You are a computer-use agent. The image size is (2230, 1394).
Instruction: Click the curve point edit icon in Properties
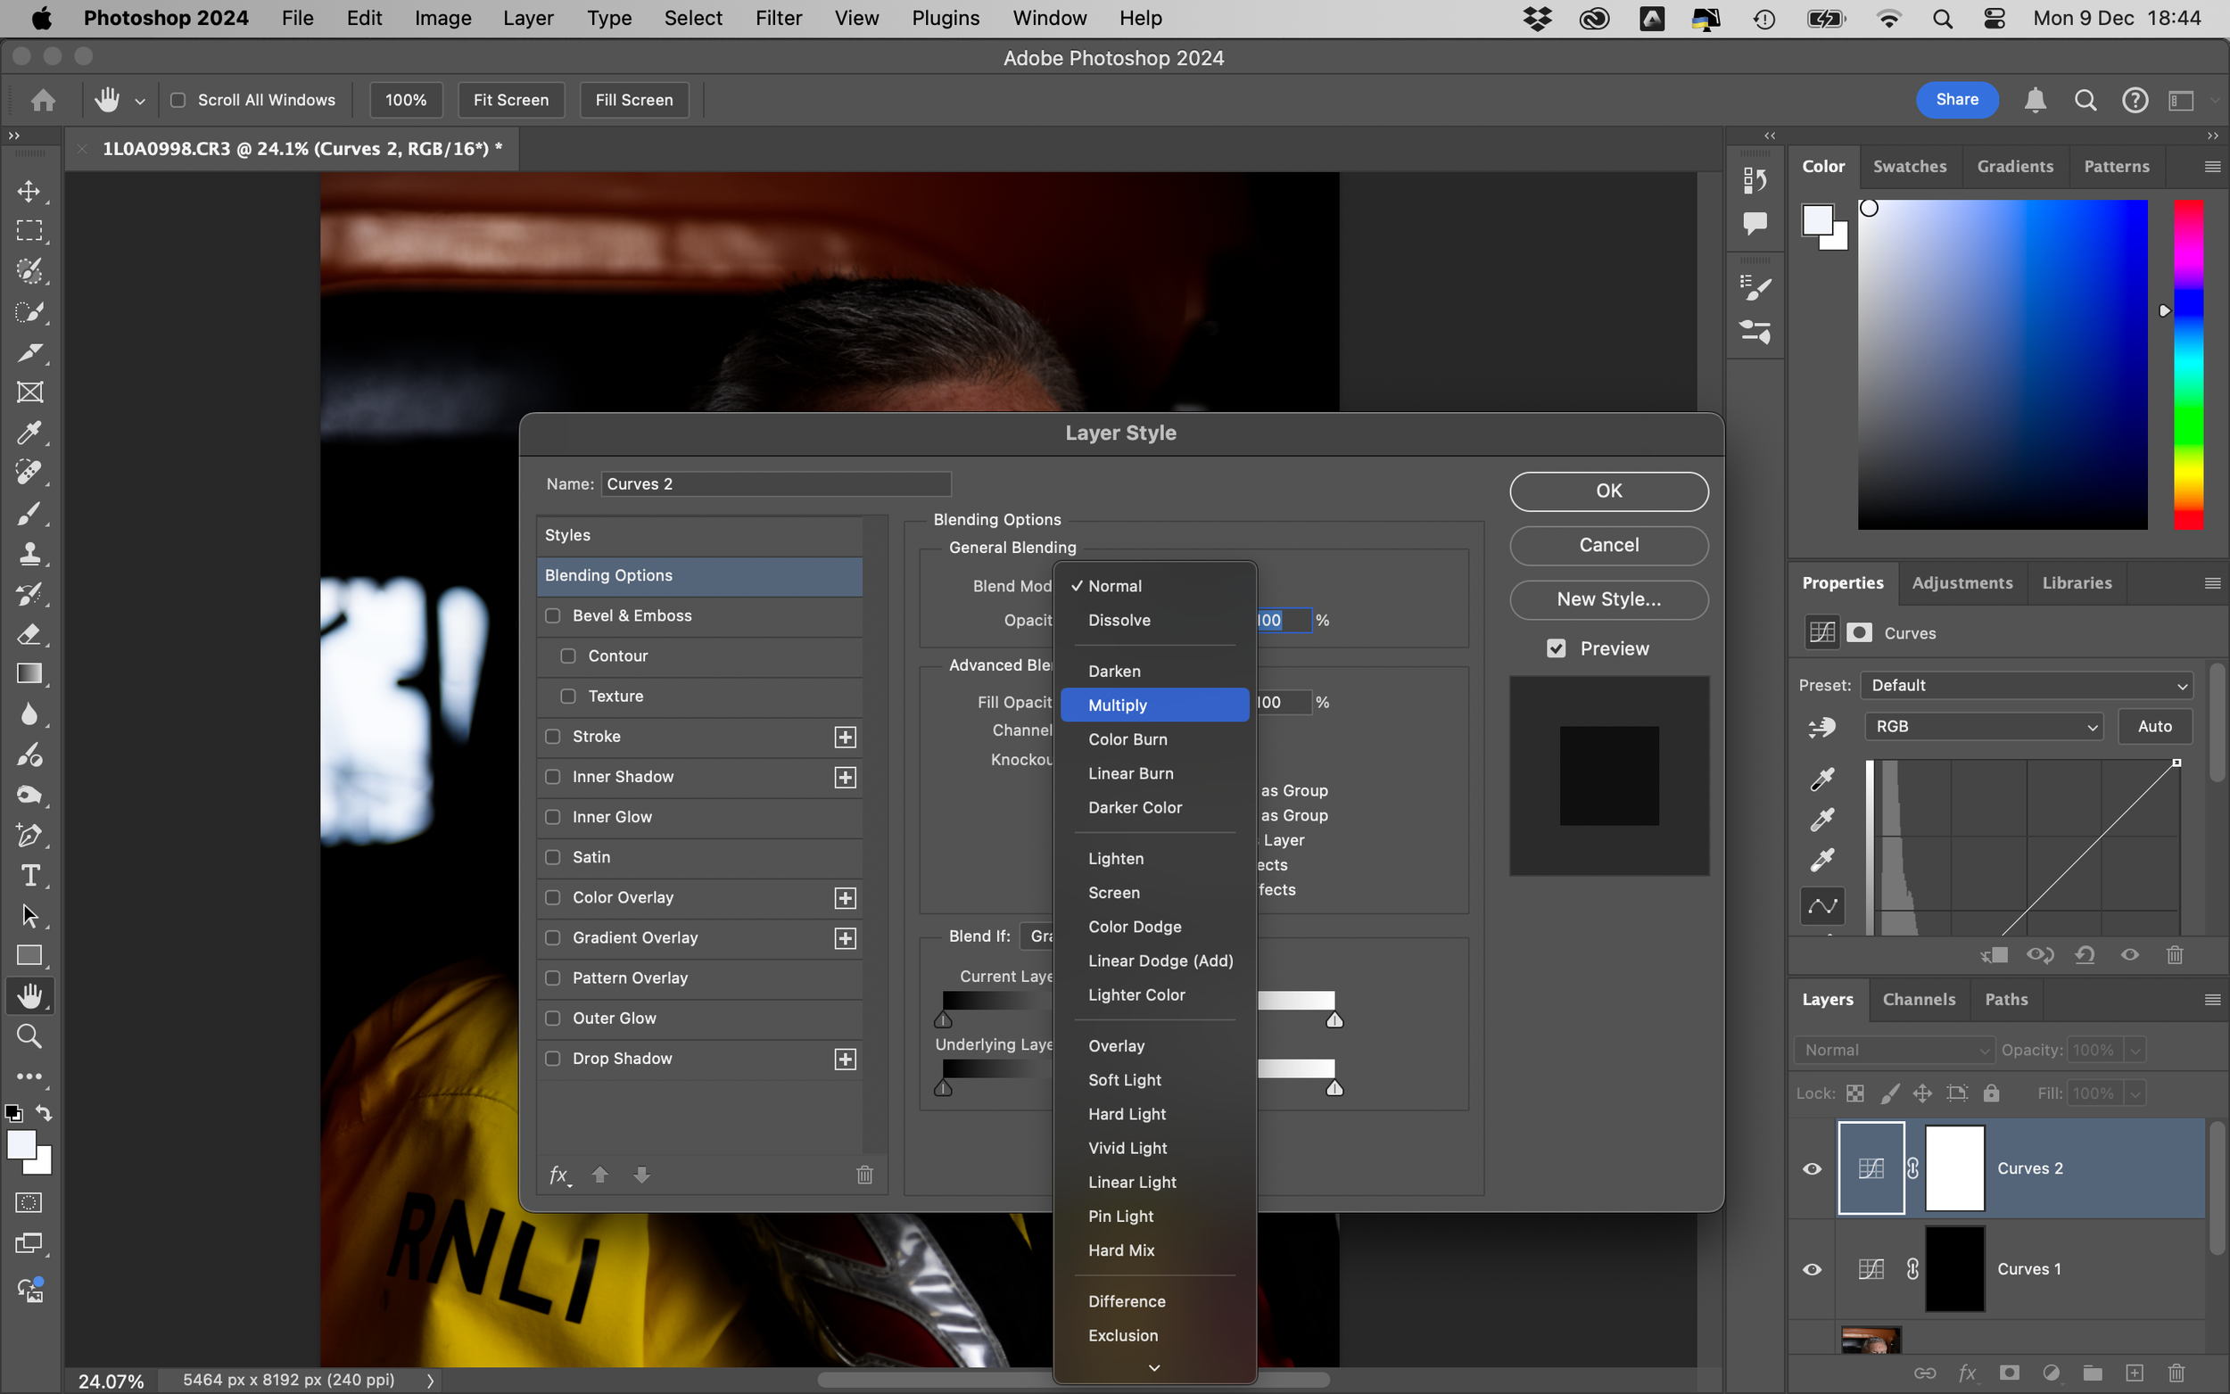point(1821,906)
